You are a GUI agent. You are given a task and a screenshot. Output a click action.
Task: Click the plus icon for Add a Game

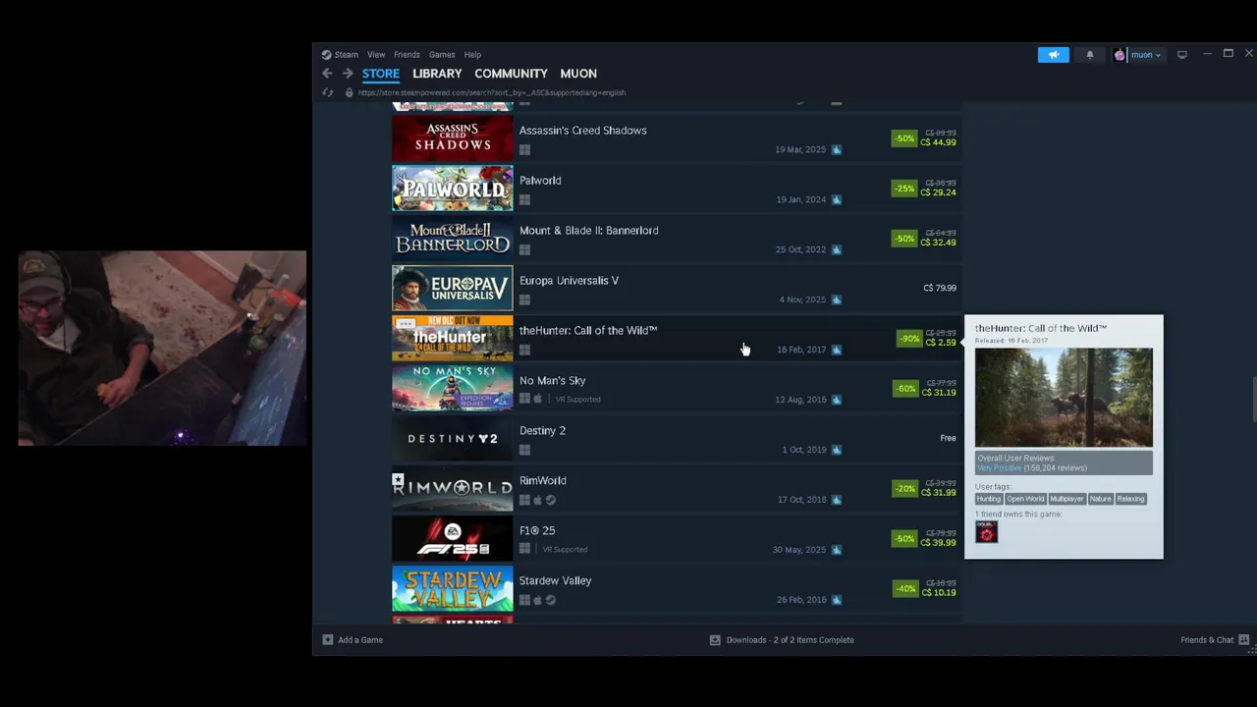pyautogui.click(x=328, y=640)
